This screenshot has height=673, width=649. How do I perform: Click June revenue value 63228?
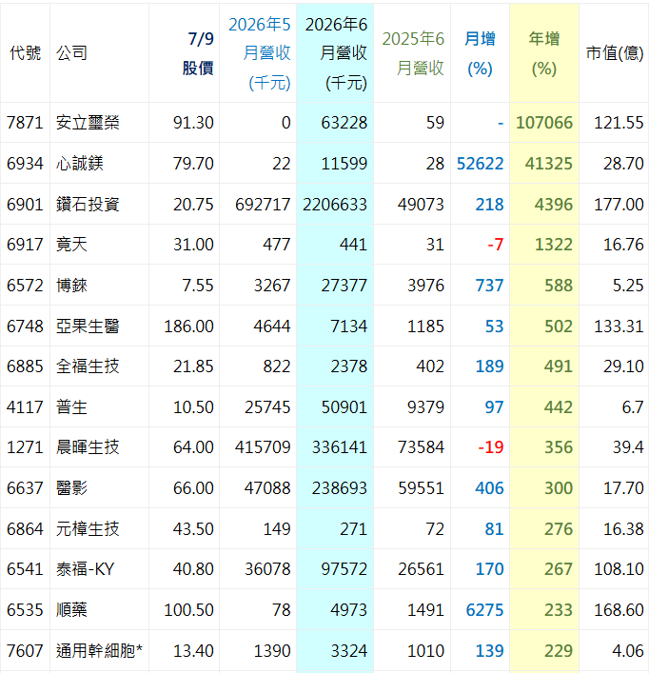pos(344,123)
